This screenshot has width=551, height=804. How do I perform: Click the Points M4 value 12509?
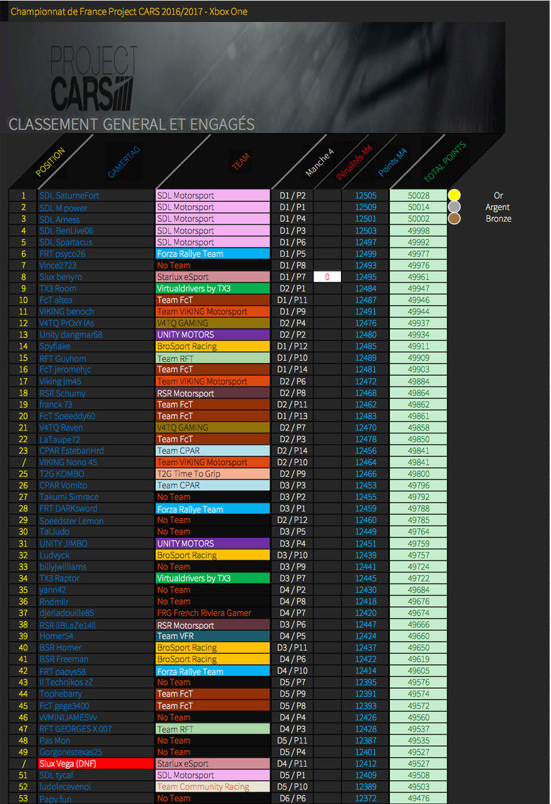pos(366,207)
